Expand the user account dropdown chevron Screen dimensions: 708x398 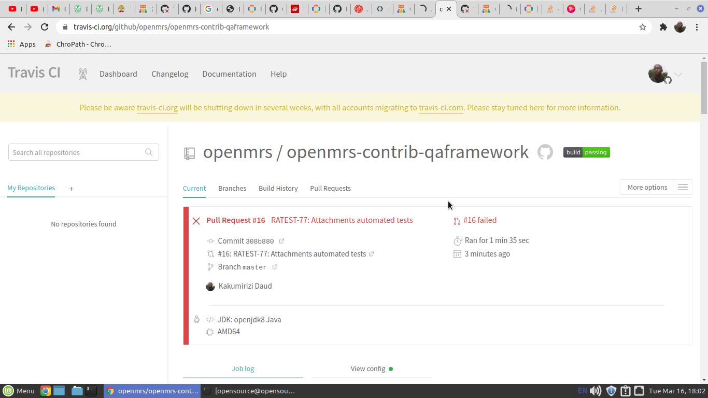[x=678, y=75]
